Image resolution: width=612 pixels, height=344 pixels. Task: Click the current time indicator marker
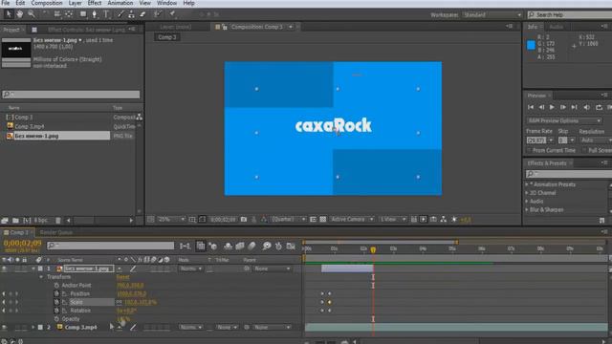coord(373,249)
